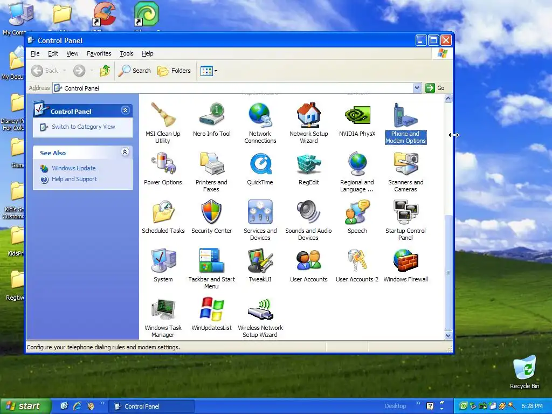
Task: Open Startup Control Panel icon
Action: [405, 219]
